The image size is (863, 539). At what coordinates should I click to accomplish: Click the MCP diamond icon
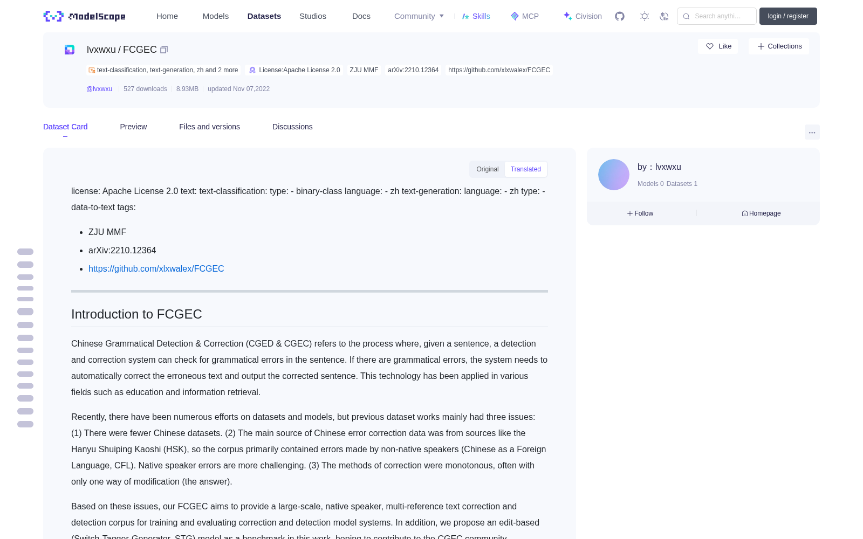click(515, 16)
